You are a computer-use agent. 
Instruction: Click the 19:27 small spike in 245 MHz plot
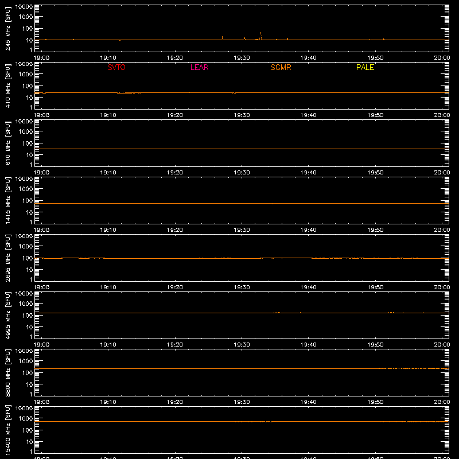coord(223,38)
